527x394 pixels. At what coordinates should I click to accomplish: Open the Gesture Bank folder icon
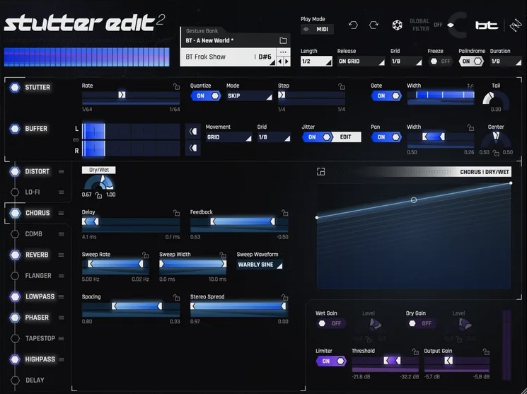click(283, 41)
